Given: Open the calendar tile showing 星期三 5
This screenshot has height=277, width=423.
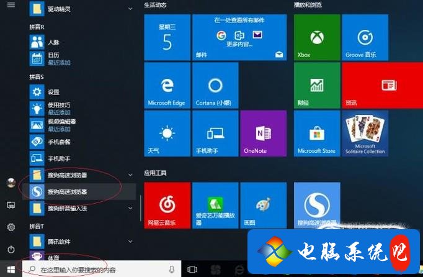Looking at the screenshot, I should (x=167, y=37).
